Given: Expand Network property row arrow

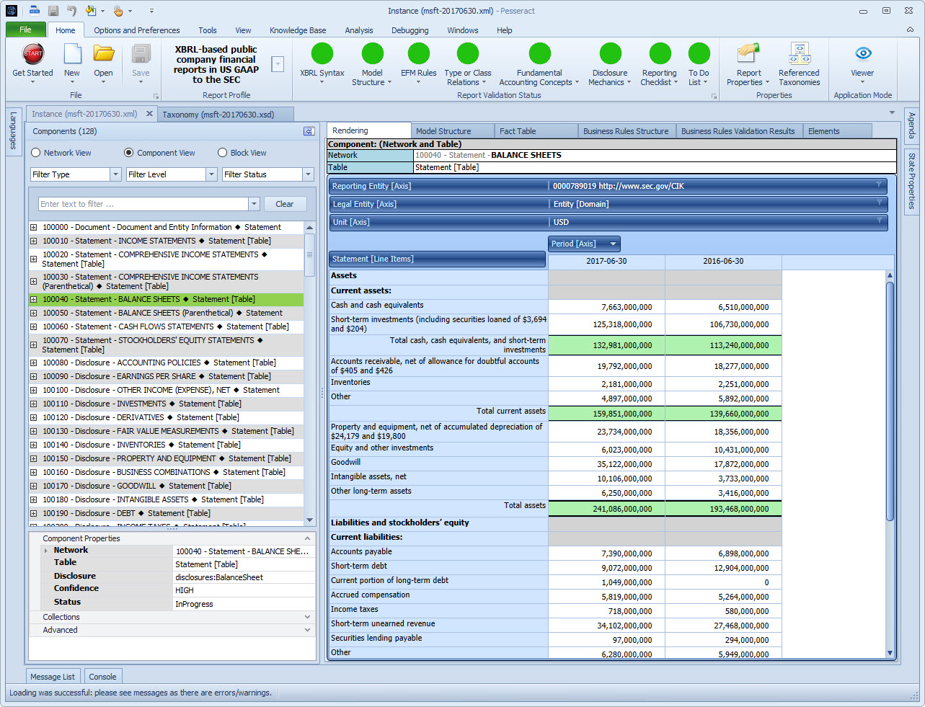Looking at the screenshot, I should tap(46, 551).
